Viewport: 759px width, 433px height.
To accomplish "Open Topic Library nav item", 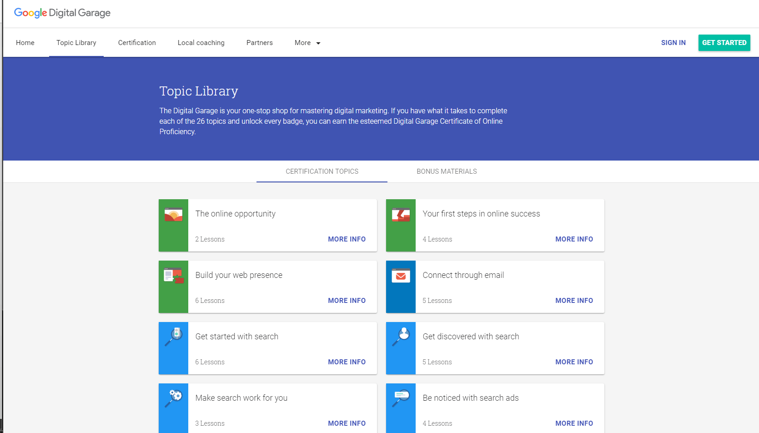I will coord(76,43).
